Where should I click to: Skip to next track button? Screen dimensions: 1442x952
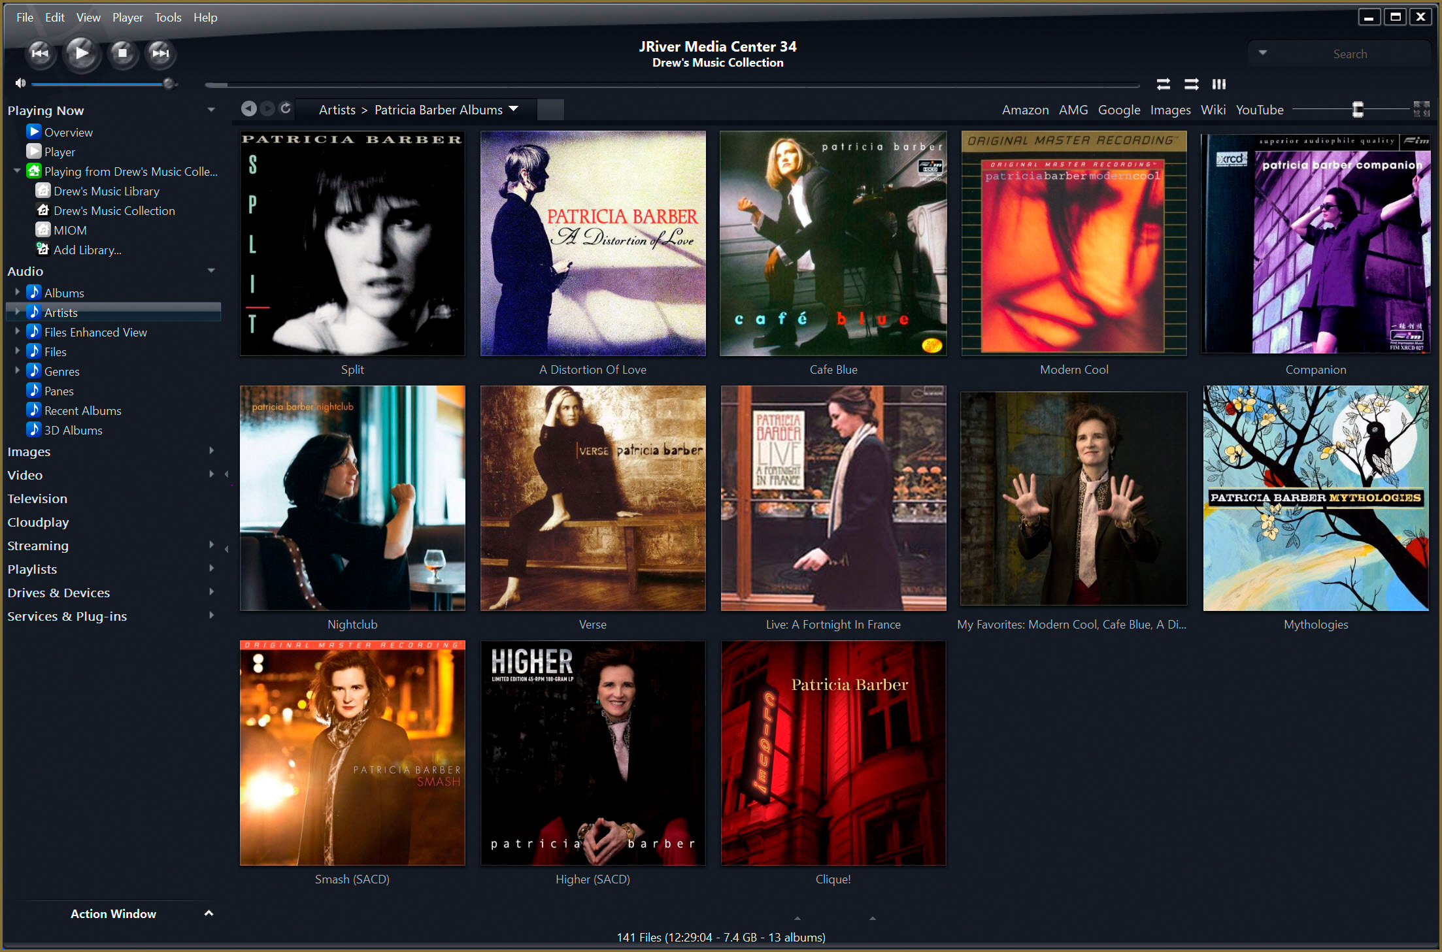point(160,54)
